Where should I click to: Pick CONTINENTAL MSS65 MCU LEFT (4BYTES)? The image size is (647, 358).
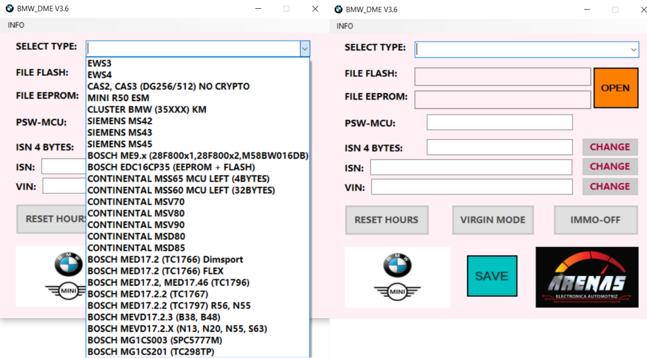click(x=198, y=179)
